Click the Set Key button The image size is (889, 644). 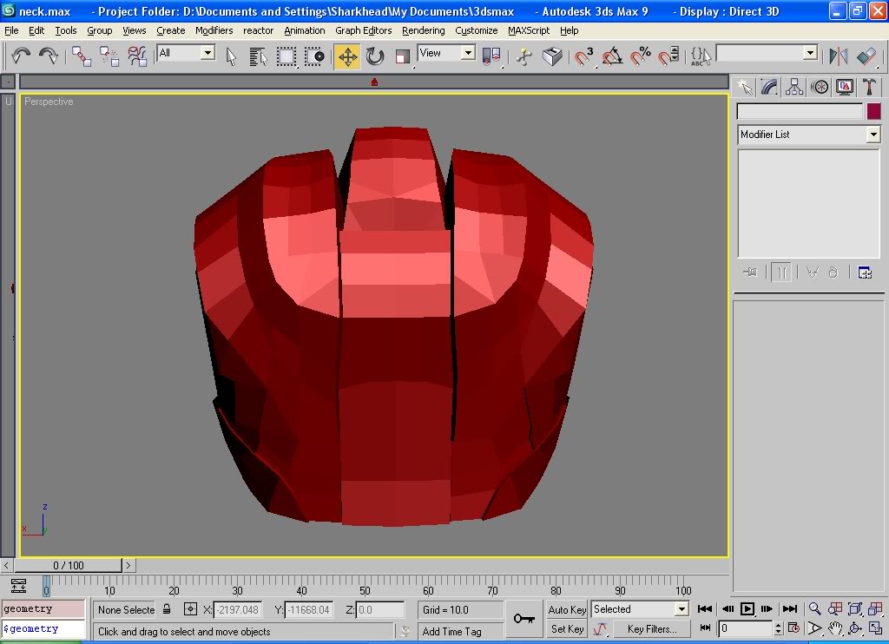[568, 628]
